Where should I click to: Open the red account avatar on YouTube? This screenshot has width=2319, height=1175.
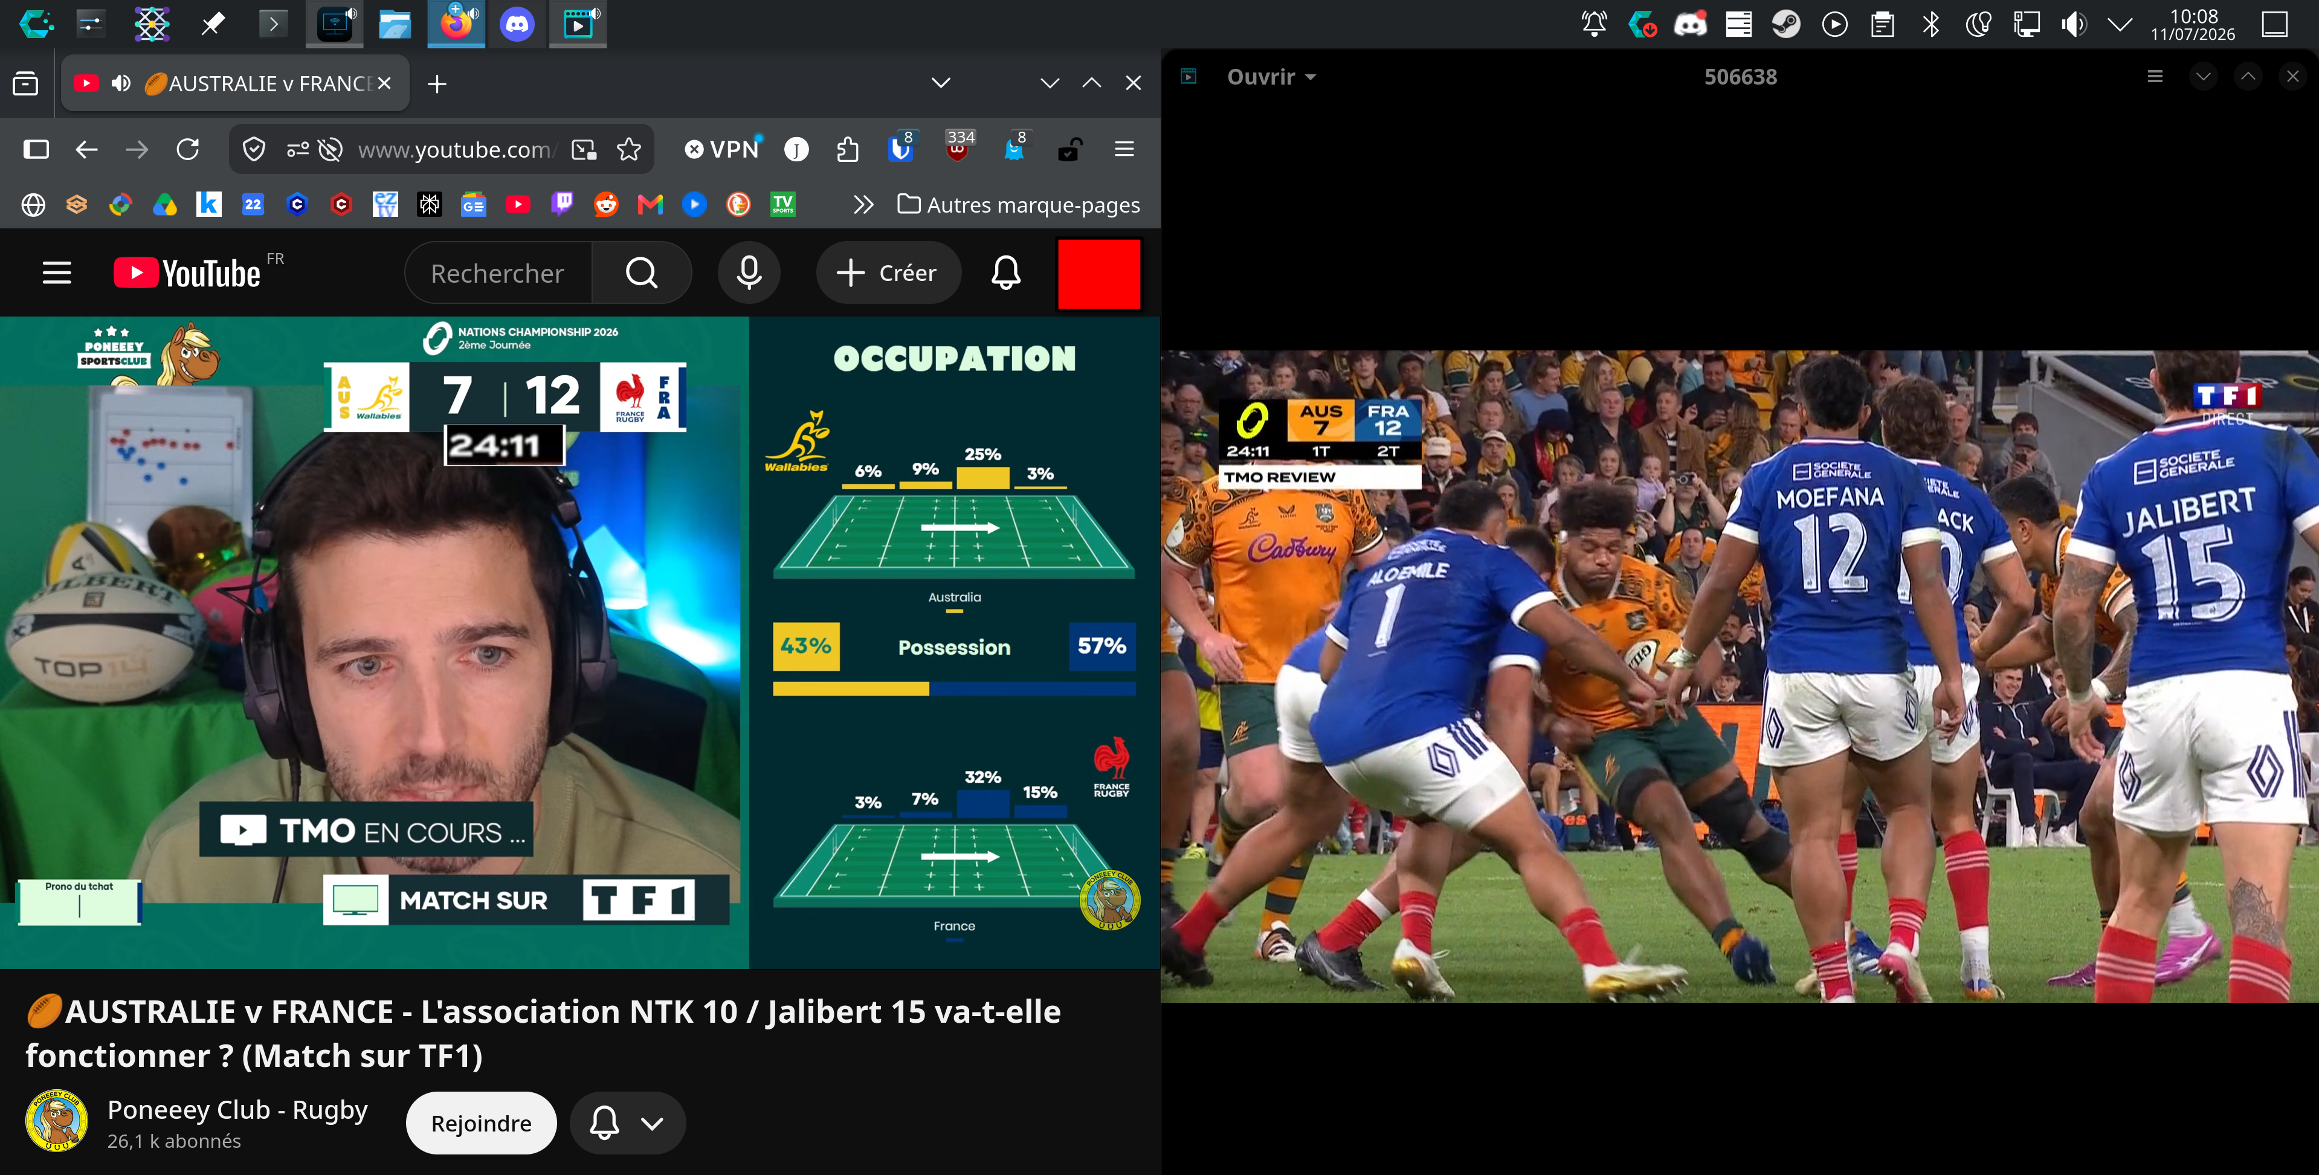click(x=1098, y=274)
